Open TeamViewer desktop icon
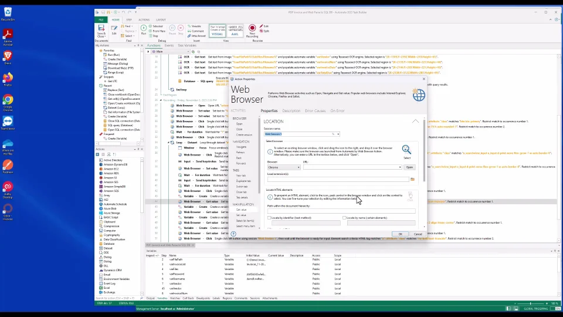Screen dimensions: 563x317 8,123
